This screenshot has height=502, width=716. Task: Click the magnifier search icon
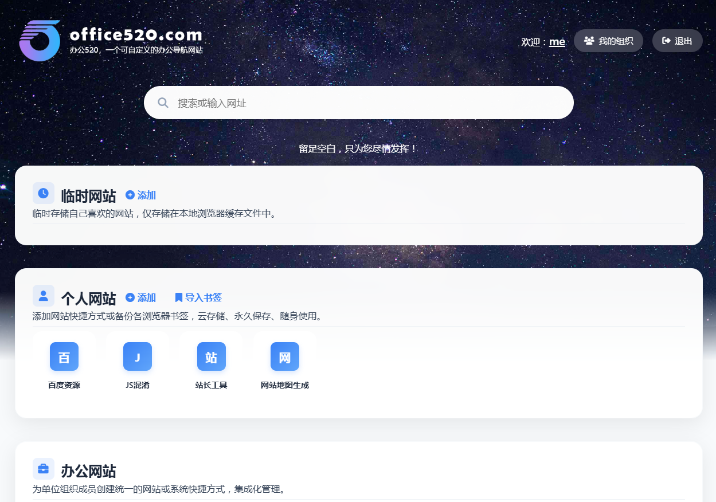[x=163, y=103]
